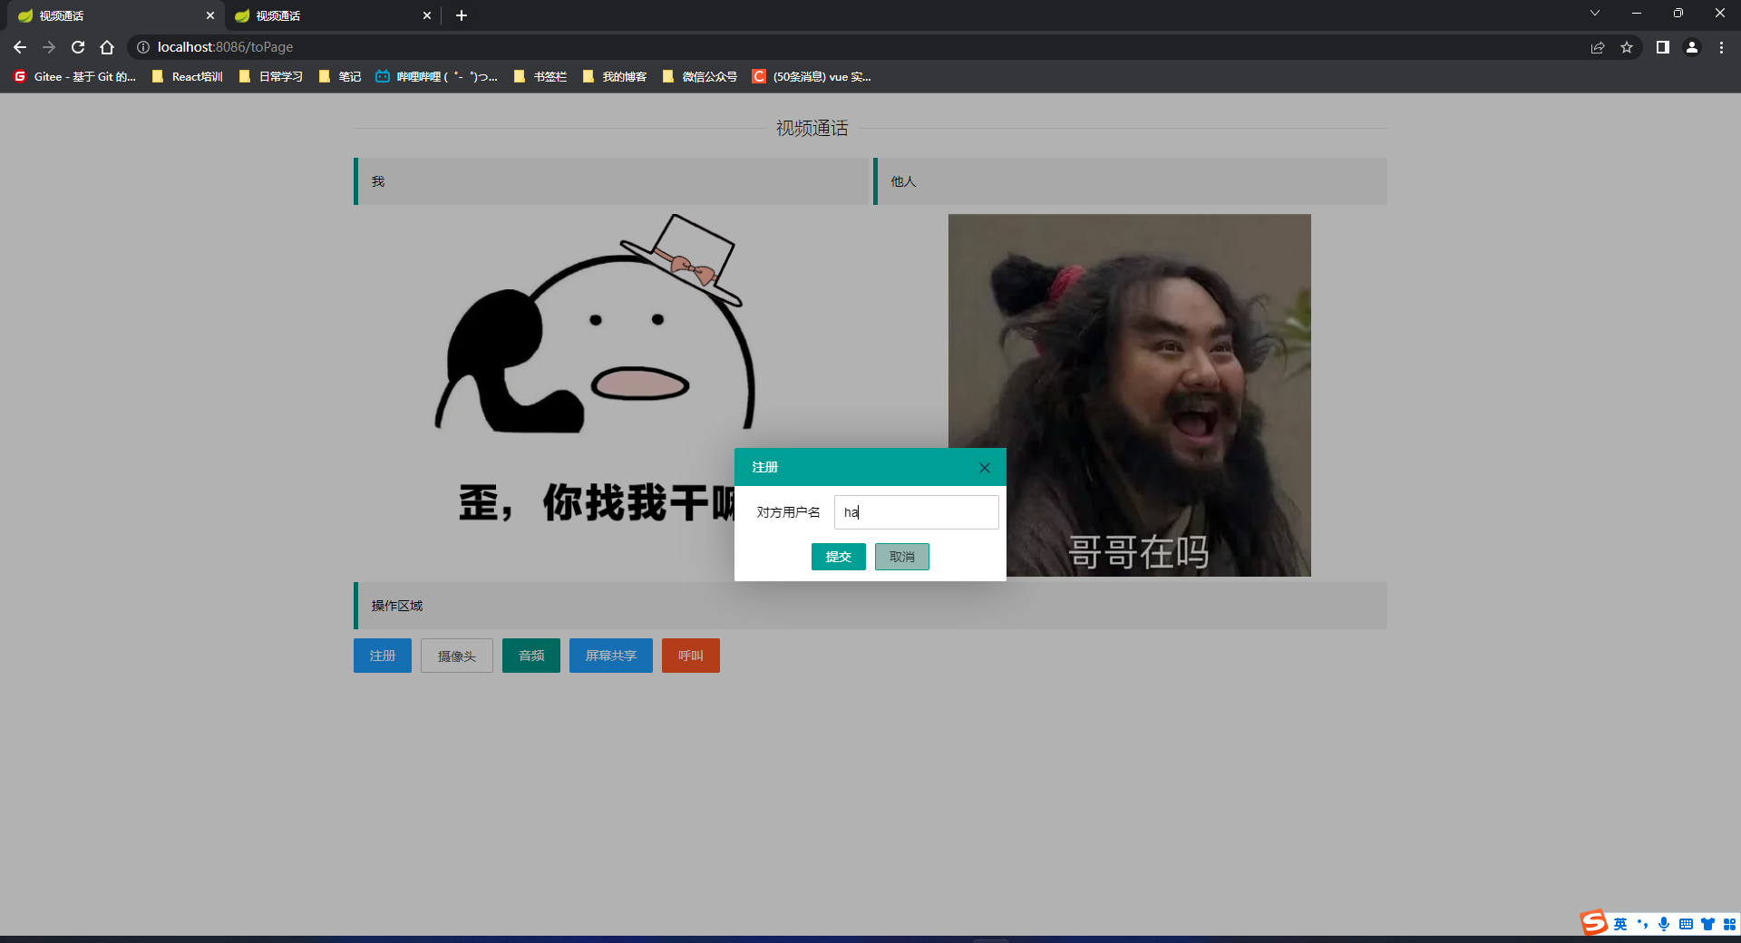
Task: Reload the page with refresh icon
Action: click(78, 47)
